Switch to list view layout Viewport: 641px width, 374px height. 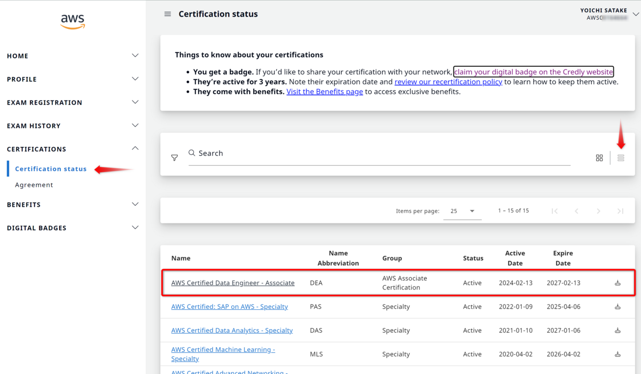click(620, 157)
